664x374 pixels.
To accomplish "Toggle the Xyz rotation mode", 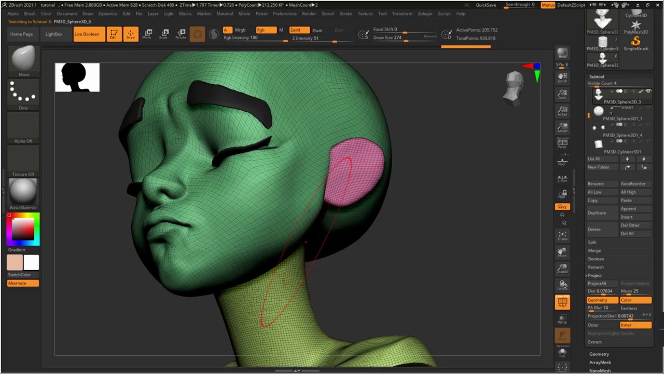I will tap(562, 207).
